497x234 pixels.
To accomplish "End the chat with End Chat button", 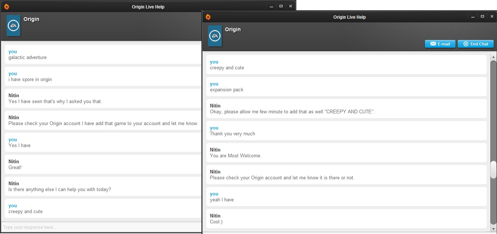I will pos(475,44).
